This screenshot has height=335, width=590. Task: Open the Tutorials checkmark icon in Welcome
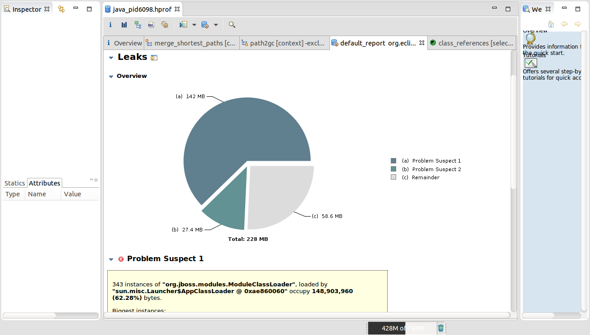click(x=531, y=63)
